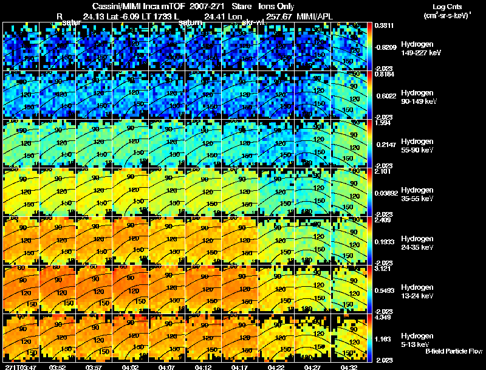Click the color bar for the 55-90 keV row
This screenshot has height=370, width=486.
tap(369, 143)
